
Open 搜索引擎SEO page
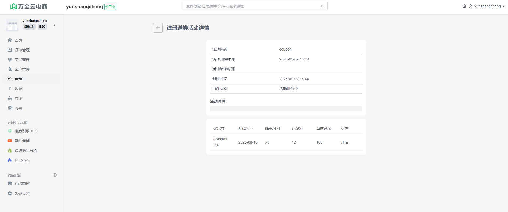(x=26, y=131)
